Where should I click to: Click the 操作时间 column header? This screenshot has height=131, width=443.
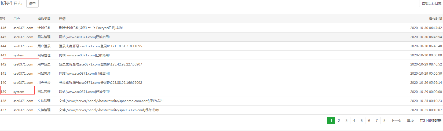[435, 19]
